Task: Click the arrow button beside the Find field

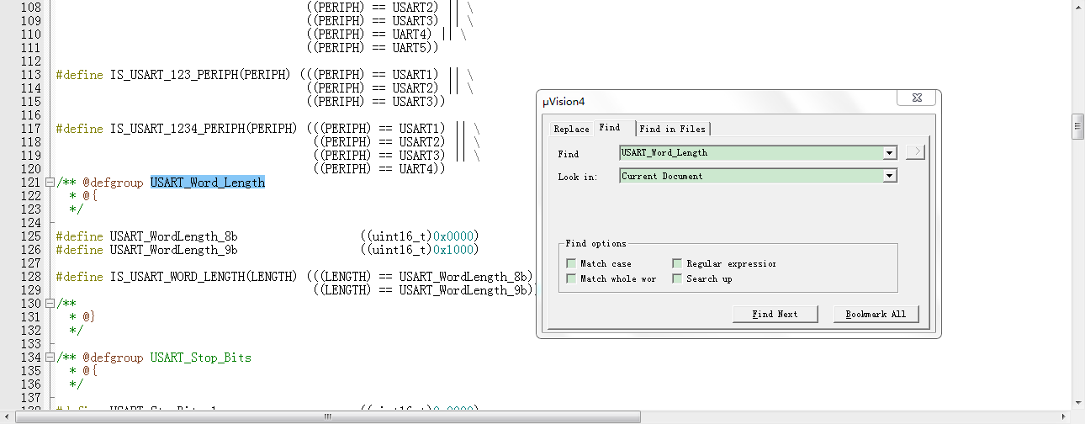Action: (x=916, y=152)
